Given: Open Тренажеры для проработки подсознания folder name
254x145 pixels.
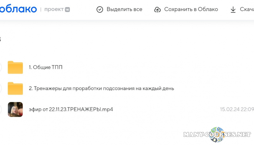Looking at the screenshot, I should [101, 88].
